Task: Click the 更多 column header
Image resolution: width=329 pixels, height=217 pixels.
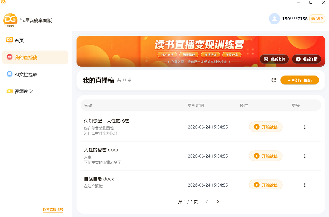Action: (x=296, y=105)
